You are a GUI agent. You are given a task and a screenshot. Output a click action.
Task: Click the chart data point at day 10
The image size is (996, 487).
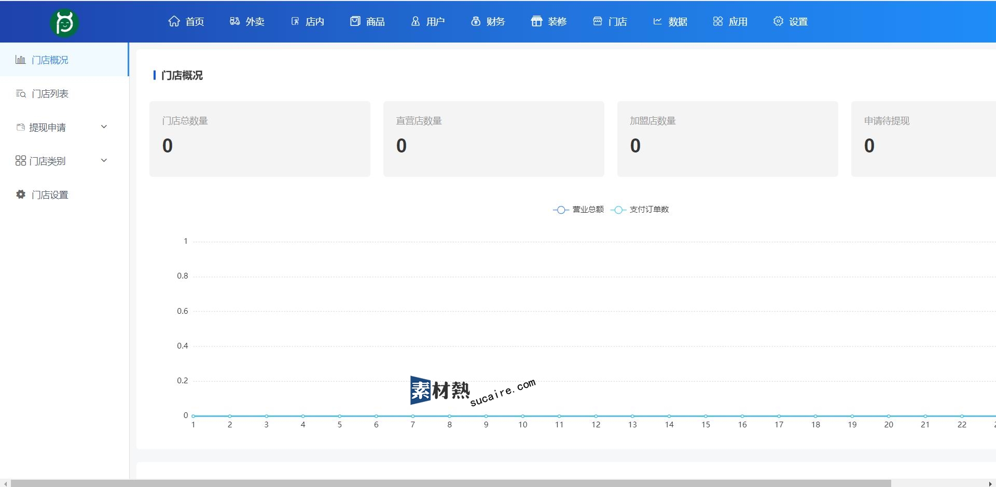(523, 416)
